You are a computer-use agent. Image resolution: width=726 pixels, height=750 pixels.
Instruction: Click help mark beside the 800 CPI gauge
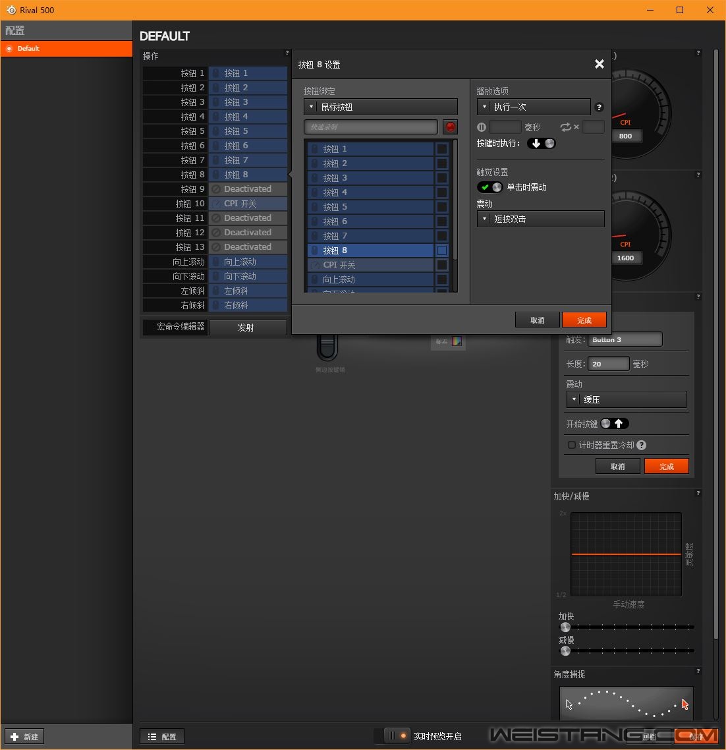tap(698, 53)
